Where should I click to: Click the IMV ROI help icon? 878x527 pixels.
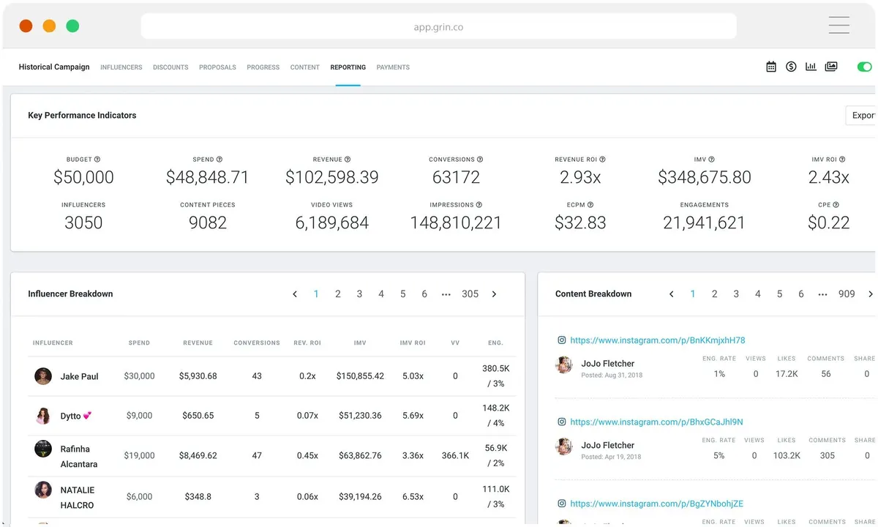tap(842, 159)
